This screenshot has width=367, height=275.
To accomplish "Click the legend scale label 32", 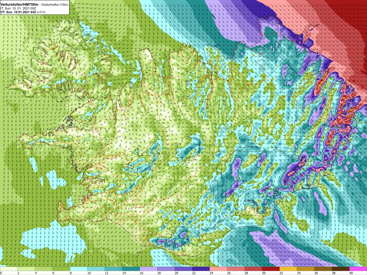I will click(x=281, y=273).
